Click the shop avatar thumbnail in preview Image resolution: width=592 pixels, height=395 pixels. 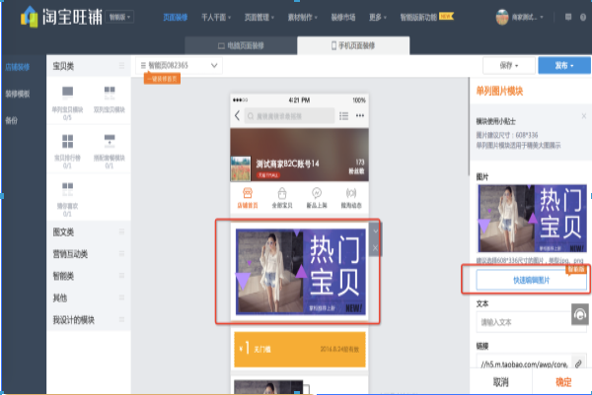[241, 168]
